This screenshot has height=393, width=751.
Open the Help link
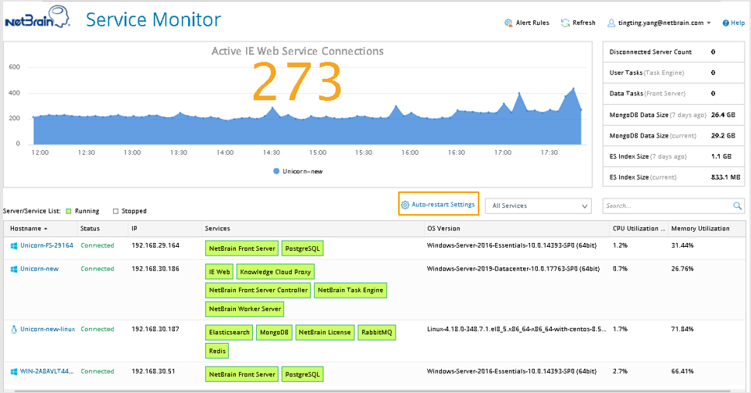pos(738,23)
